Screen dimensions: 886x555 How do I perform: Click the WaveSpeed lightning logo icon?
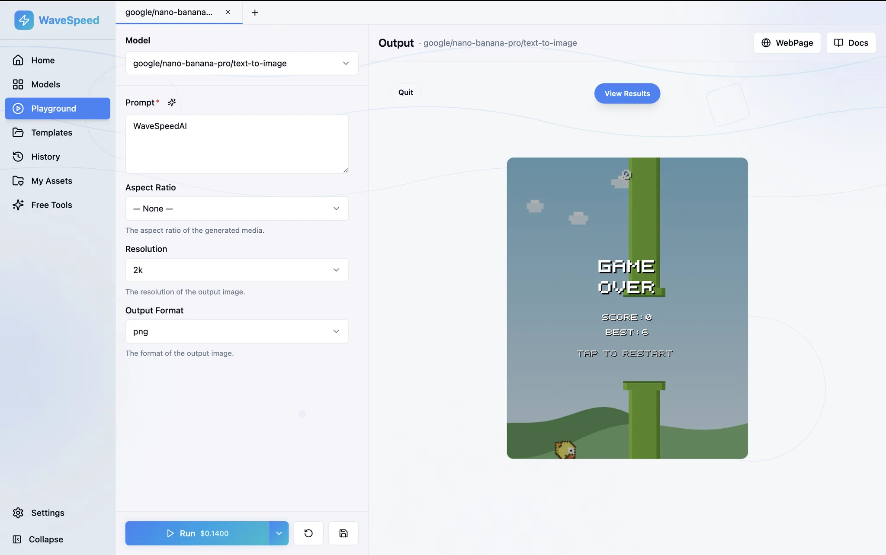[24, 20]
